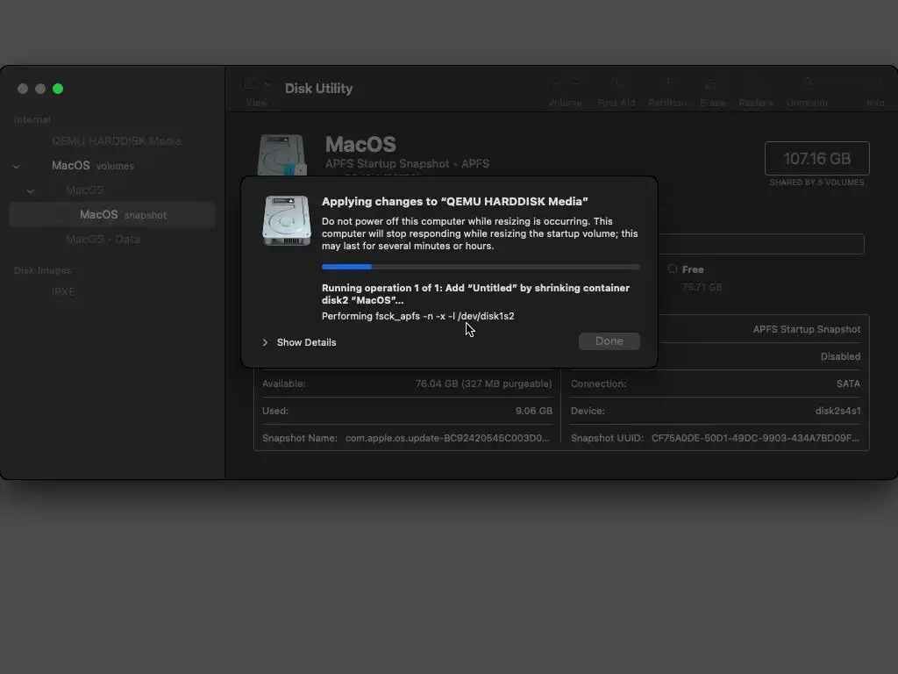Click the Disk Utility window title
The height and width of the screenshot is (674, 898).
tap(319, 89)
